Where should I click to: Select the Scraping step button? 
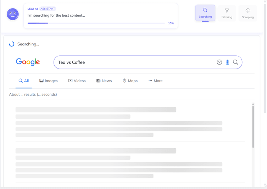point(247,13)
